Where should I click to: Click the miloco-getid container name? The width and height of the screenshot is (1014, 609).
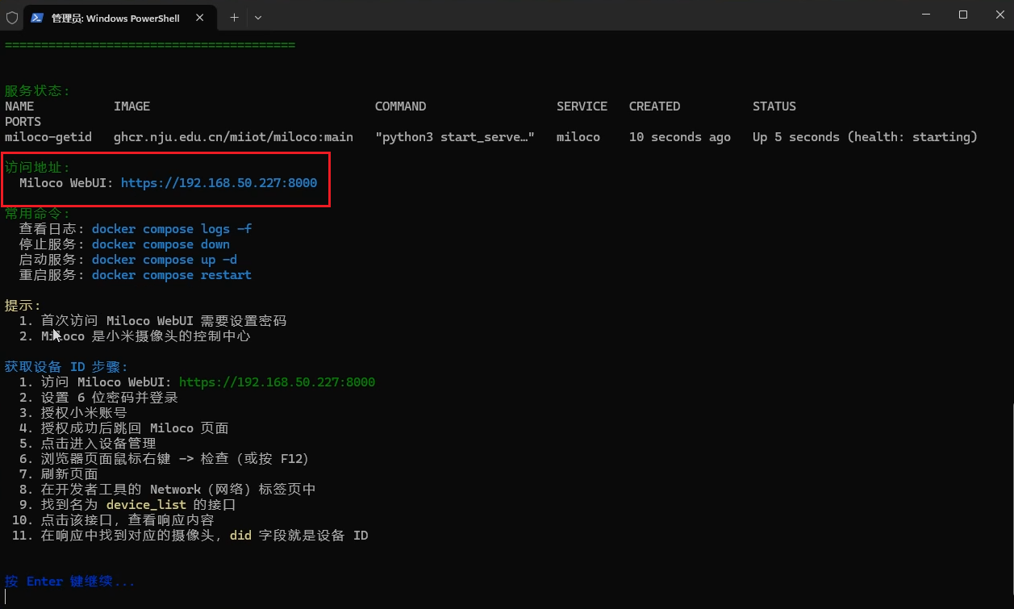(x=48, y=137)
